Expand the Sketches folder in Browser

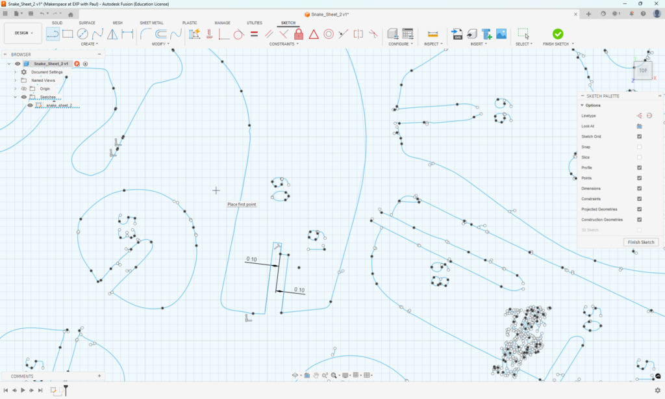[15, 96]
